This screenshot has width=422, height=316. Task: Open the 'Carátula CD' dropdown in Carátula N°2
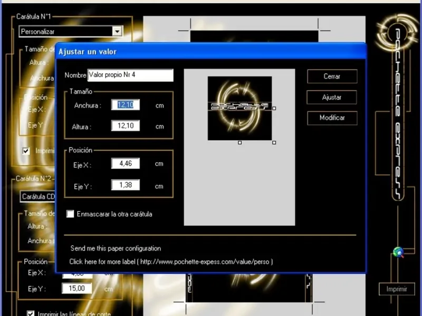tap(37, 196)
